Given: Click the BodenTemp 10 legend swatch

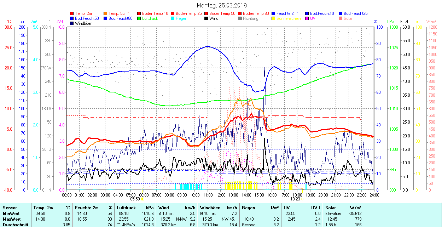Looking at the screenshot, I should tap(139, 13).
